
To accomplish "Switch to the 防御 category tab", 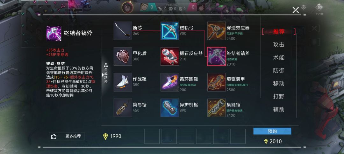I will point(279,70).
